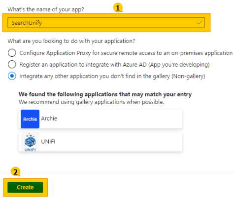235x201 pixels.
Task: Click the UNIFI cube logo icon
Action: click(30, 142)
